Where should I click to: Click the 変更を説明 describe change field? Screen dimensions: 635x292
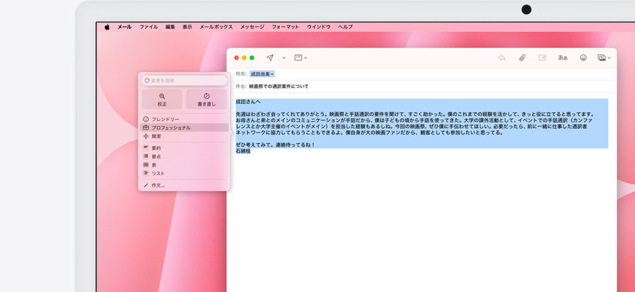point(185,81)
